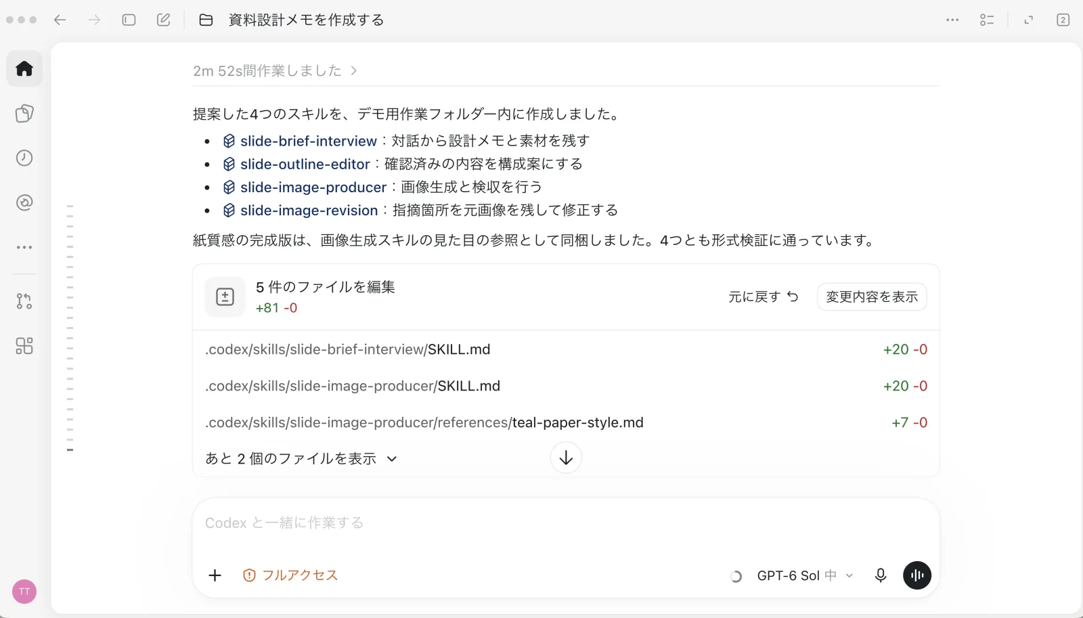The width and height of the screenshot is (1083, 618).
Task: Click the cube icon beside slide-image-revision
Action: [229, 211]
